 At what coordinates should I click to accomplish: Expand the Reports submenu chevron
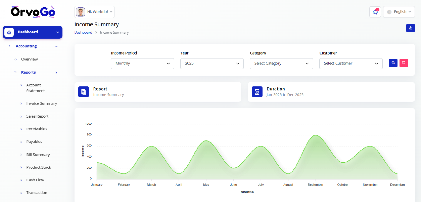[56, 73]
